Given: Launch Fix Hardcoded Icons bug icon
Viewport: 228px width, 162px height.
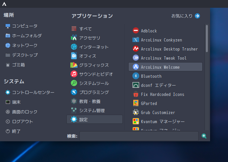Looking at the screenshot, I should point(136,94).
